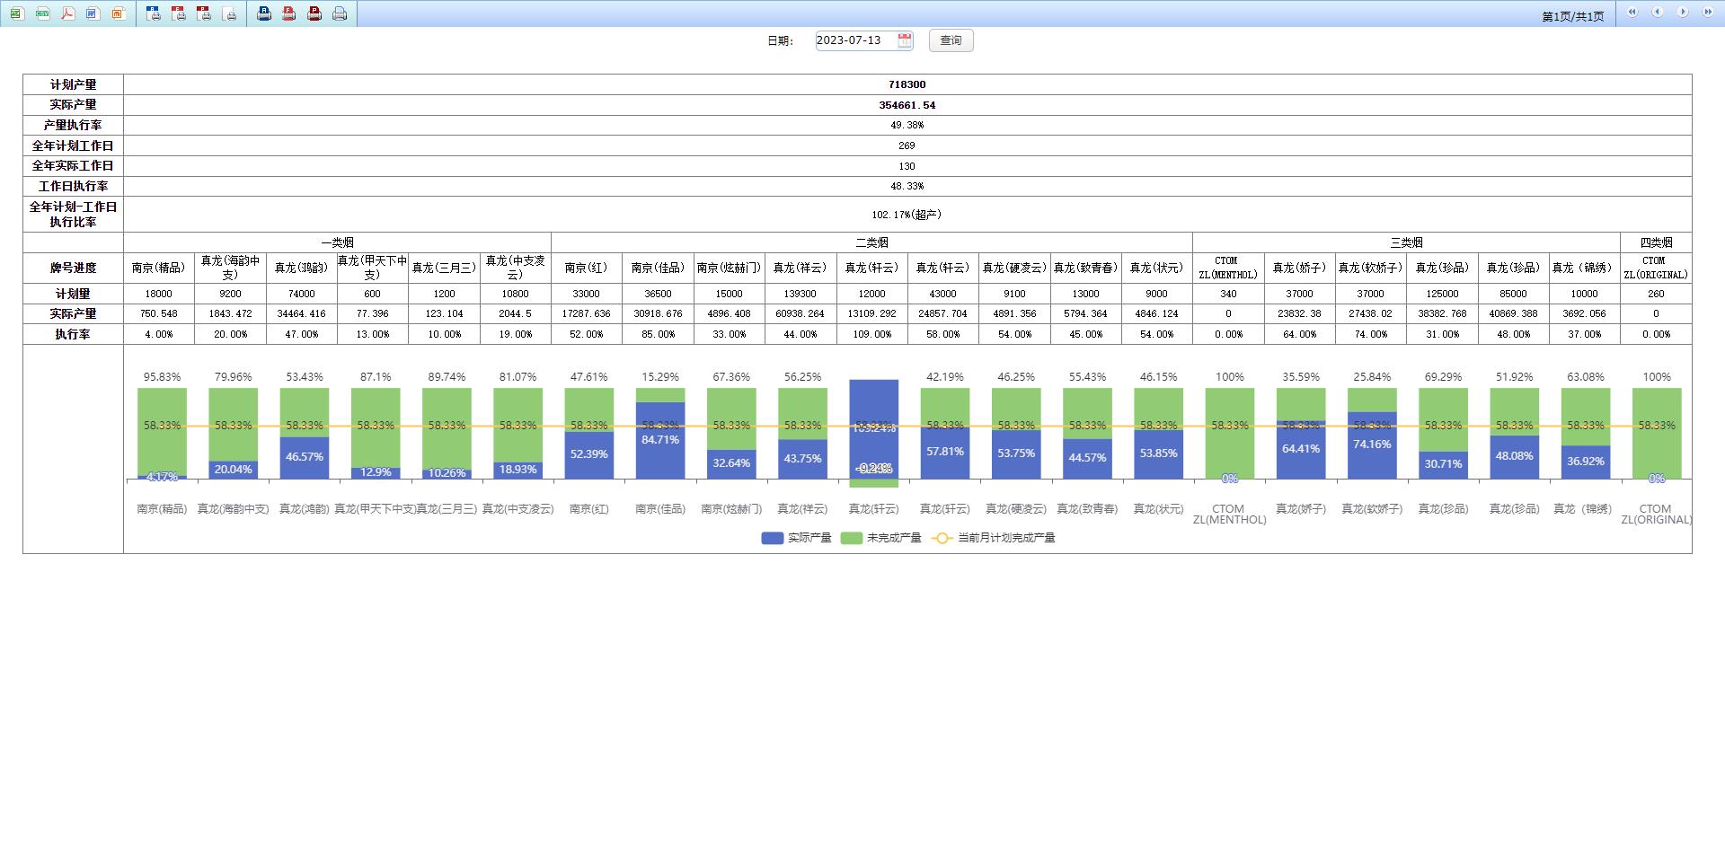Click the table header 真龙(海韵中支)
Screen dimensions: 1725x845
(230, 268)
